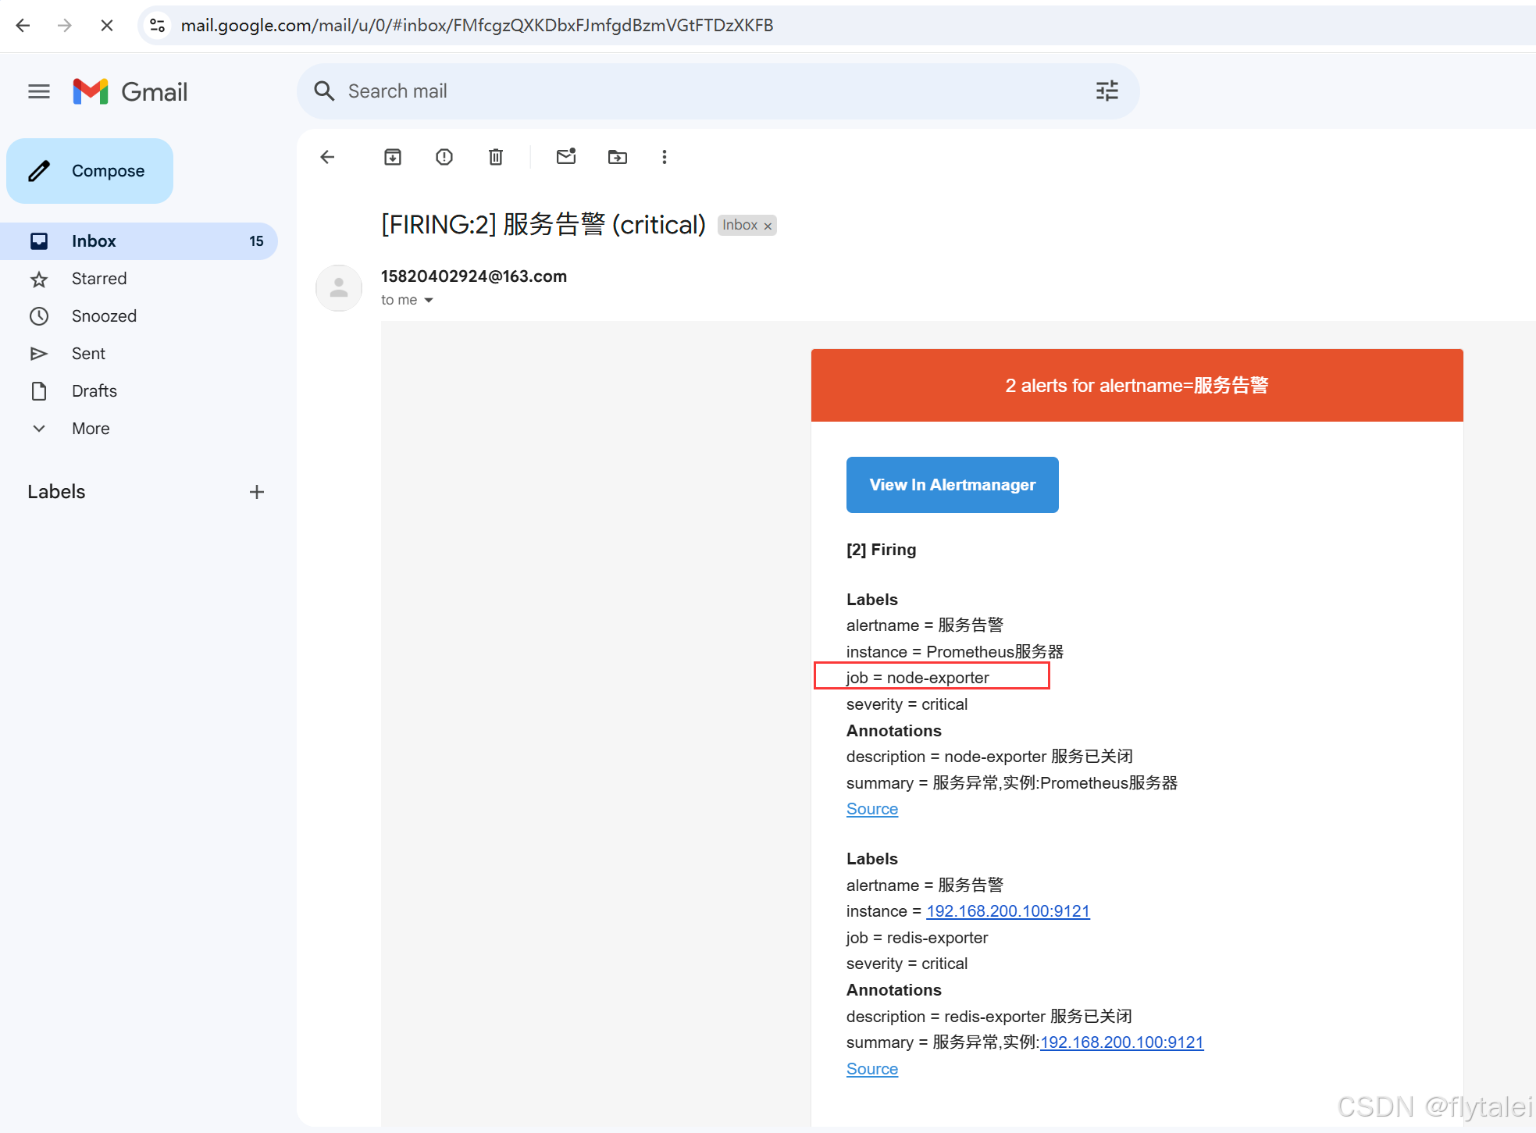The image size is (1536, 1133).
Task: Open more message options with three dots
Action: 664,157
